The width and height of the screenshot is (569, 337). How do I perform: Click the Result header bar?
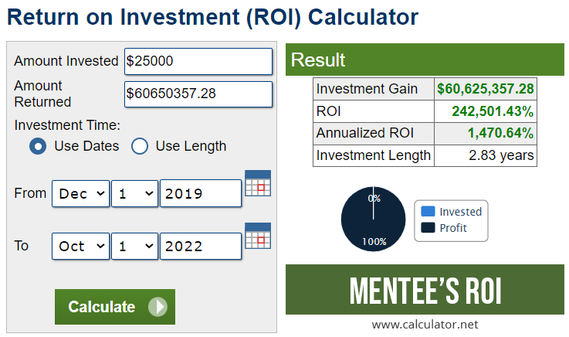coord(425,60)
